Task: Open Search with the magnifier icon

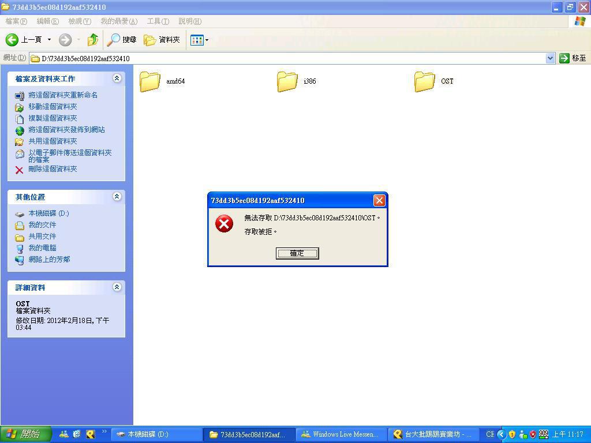Action: coord(113,39)
